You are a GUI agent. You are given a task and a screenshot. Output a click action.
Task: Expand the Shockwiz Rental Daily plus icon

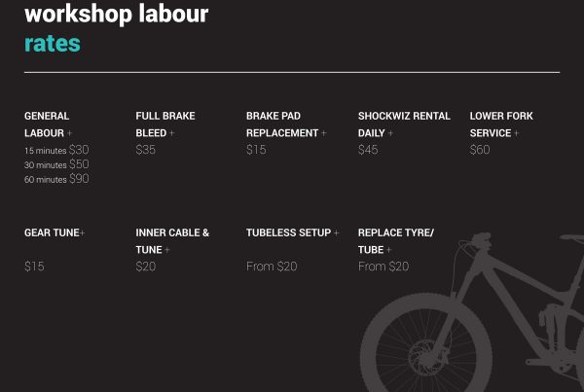390,133
